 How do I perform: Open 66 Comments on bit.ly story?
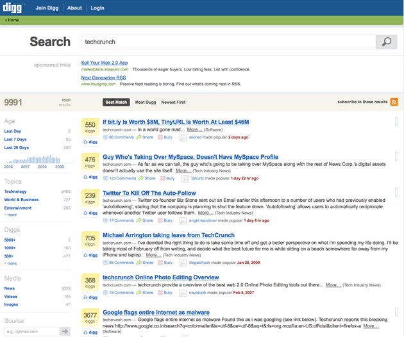pyautogui.click(x=119, y=137)
